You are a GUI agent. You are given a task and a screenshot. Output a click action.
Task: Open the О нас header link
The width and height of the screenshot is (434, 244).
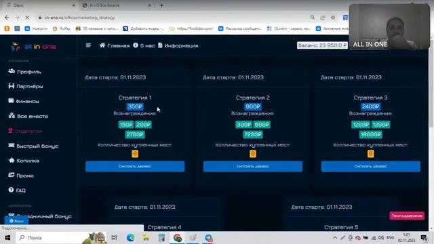pyautogui.click(x=144, y=45)
